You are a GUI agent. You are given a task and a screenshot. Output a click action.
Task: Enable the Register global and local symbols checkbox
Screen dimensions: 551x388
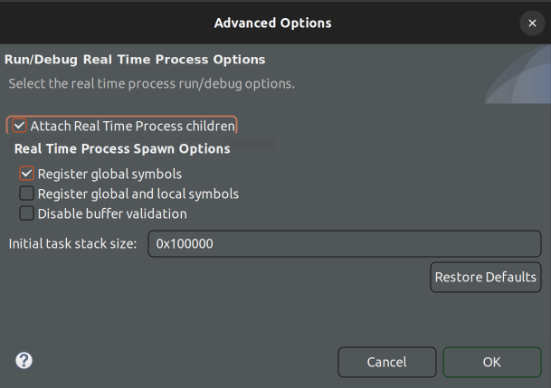[x=27, y=194]
